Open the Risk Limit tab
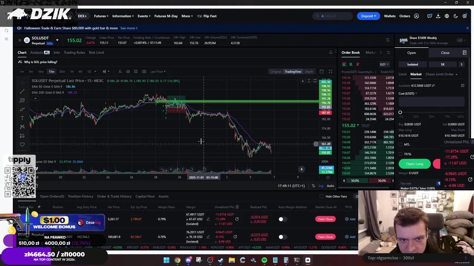Screen dimensions: 474x266 pyautogui.click(x=96, y=52)
